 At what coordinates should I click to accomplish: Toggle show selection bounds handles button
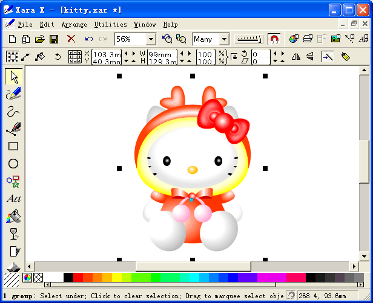[12, 57]
